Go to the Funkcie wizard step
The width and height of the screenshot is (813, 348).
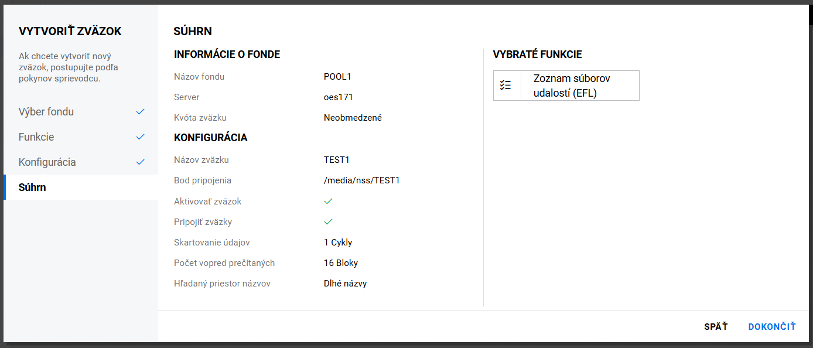(x=36, y=137)
